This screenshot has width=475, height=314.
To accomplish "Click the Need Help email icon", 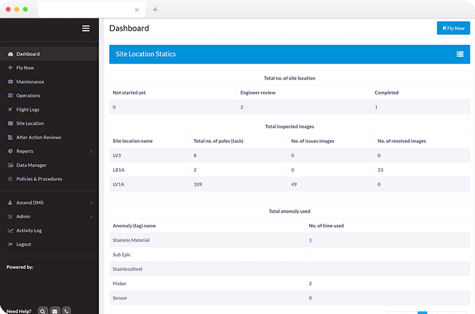I will pyautogui.click(x=55, y=311).
